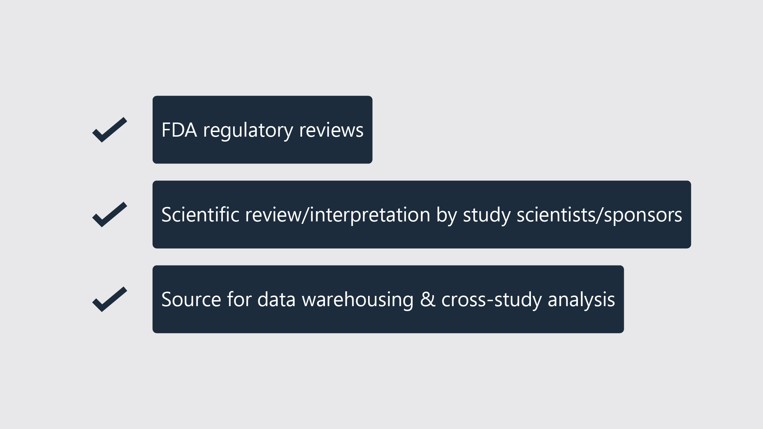Click 'cross-study' in the third box
The height and width of the screenshot is (429, 763).
[491, 300]
